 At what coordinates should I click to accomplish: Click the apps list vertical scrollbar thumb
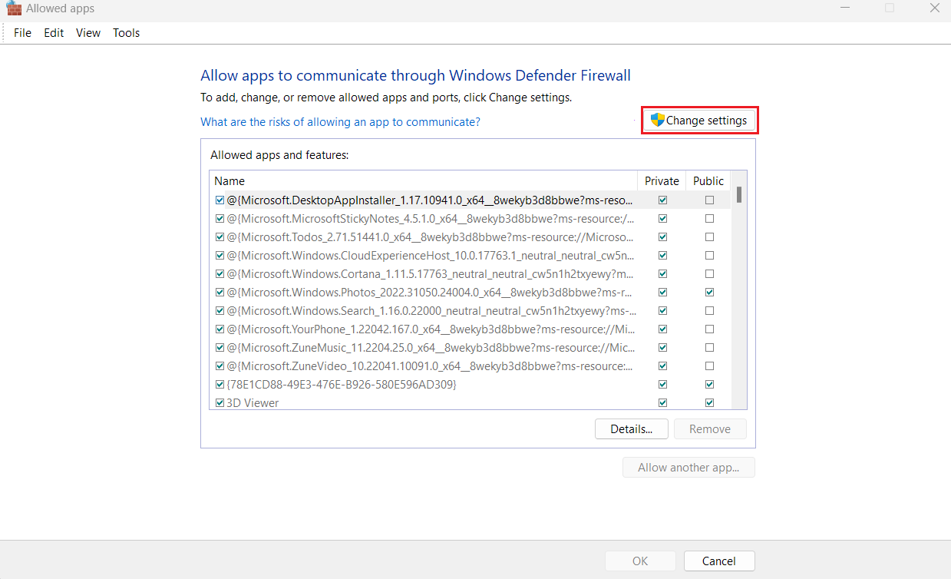(x=739, y=194)
